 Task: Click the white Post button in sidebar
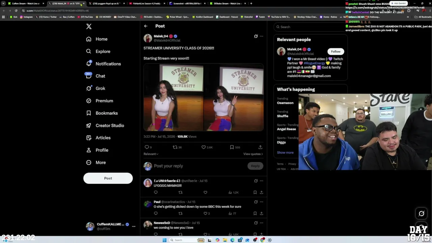coord(108,178)
